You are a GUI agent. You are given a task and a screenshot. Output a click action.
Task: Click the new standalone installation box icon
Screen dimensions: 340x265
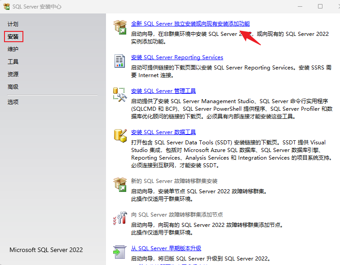(x=120, y=27)
